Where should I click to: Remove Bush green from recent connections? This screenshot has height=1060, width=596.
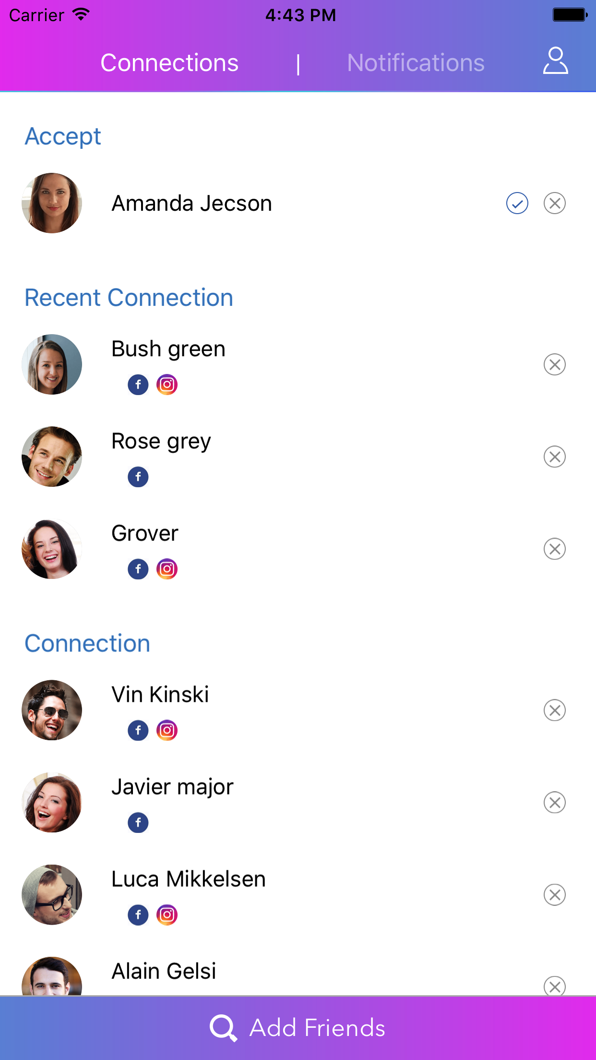pyautogui.click(x=554, y=364)
